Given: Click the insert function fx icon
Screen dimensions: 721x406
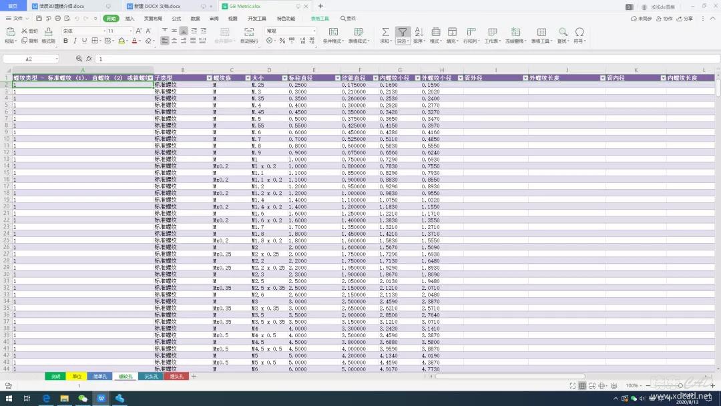Looking at the screenshot, I should click(x=89, y=59).
